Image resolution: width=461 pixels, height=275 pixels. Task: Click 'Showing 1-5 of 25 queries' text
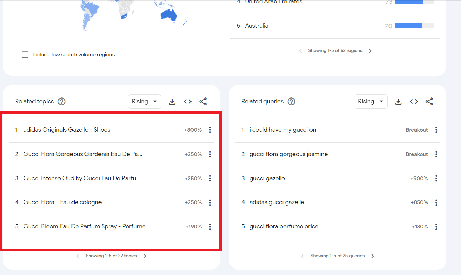click(338, 256)
